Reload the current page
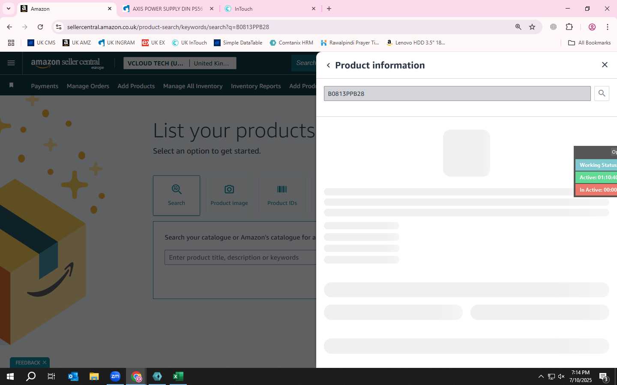The width and height of the screenshot is (617, 385). (x=40, y=27)
